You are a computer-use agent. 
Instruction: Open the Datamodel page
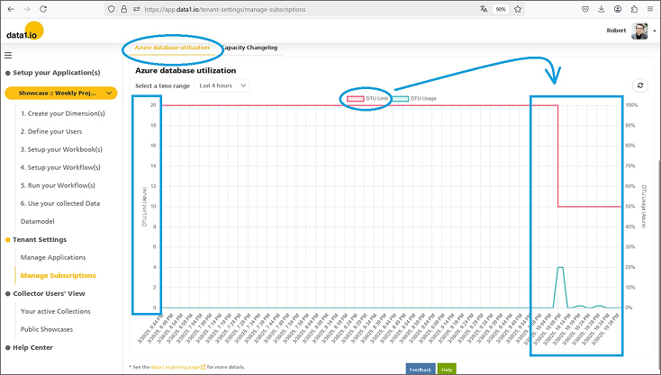38,221
